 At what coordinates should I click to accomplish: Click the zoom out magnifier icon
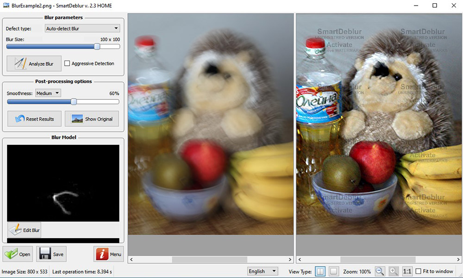(x=380, y=272)
